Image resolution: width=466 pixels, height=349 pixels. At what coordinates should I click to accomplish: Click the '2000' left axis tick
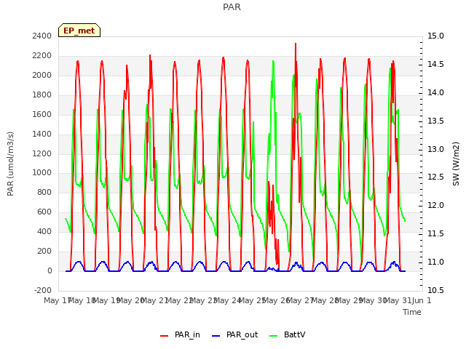(x=42, y=76)
